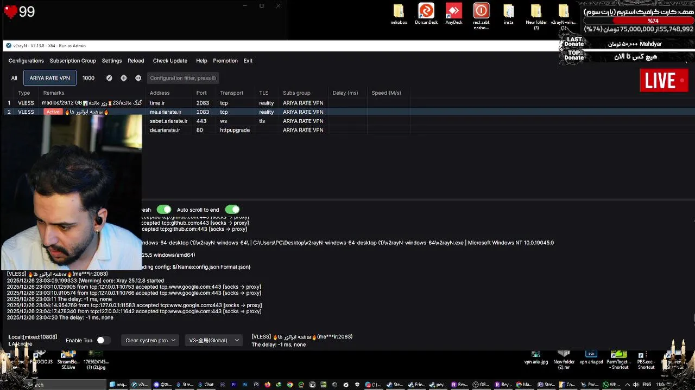This screenshot has width=695, height=390.
Task: Sort by Delay (ms) column header
Action: tap(345, 93)
